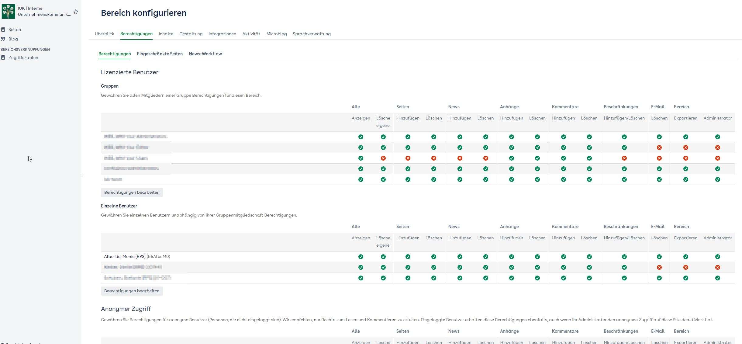Select the top-level Berechtigungen tab
The image size is (742, 344).
click(x=136, y=34)
